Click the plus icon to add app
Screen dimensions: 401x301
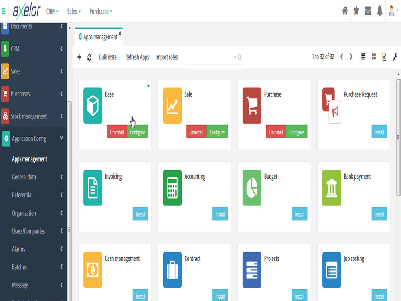point(79,57)
